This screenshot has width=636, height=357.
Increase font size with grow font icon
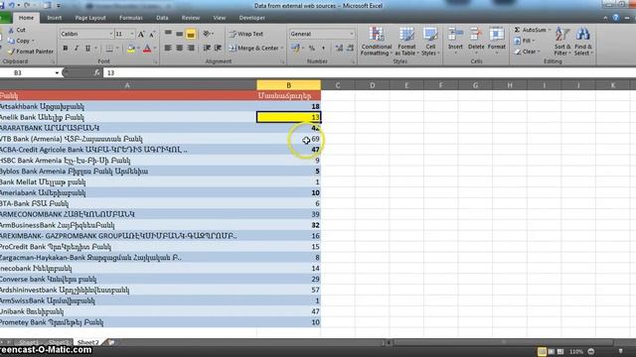click(x=141, y=34)
